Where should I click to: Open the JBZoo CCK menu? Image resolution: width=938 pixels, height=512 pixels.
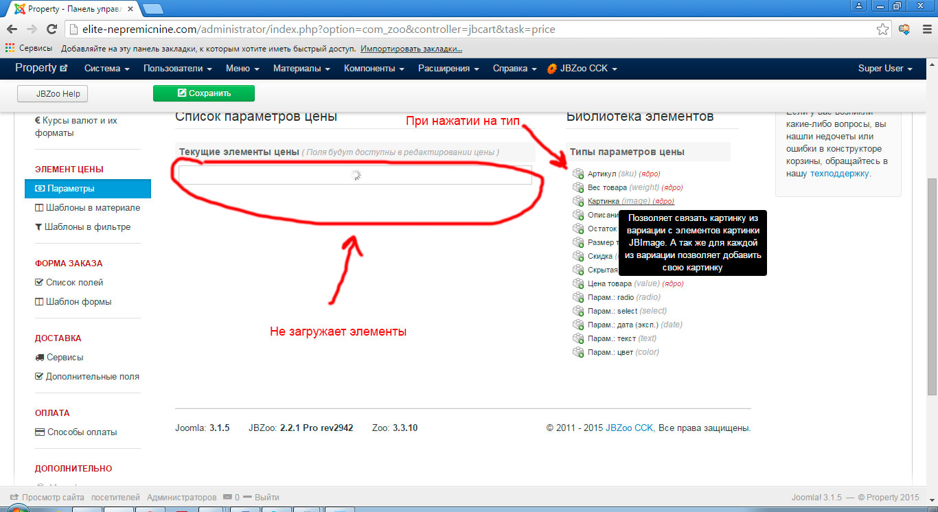(583, 69)
